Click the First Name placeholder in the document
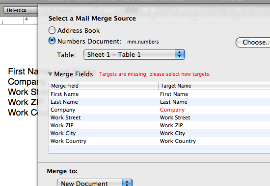The image size is (270, 186). point(23,71)
